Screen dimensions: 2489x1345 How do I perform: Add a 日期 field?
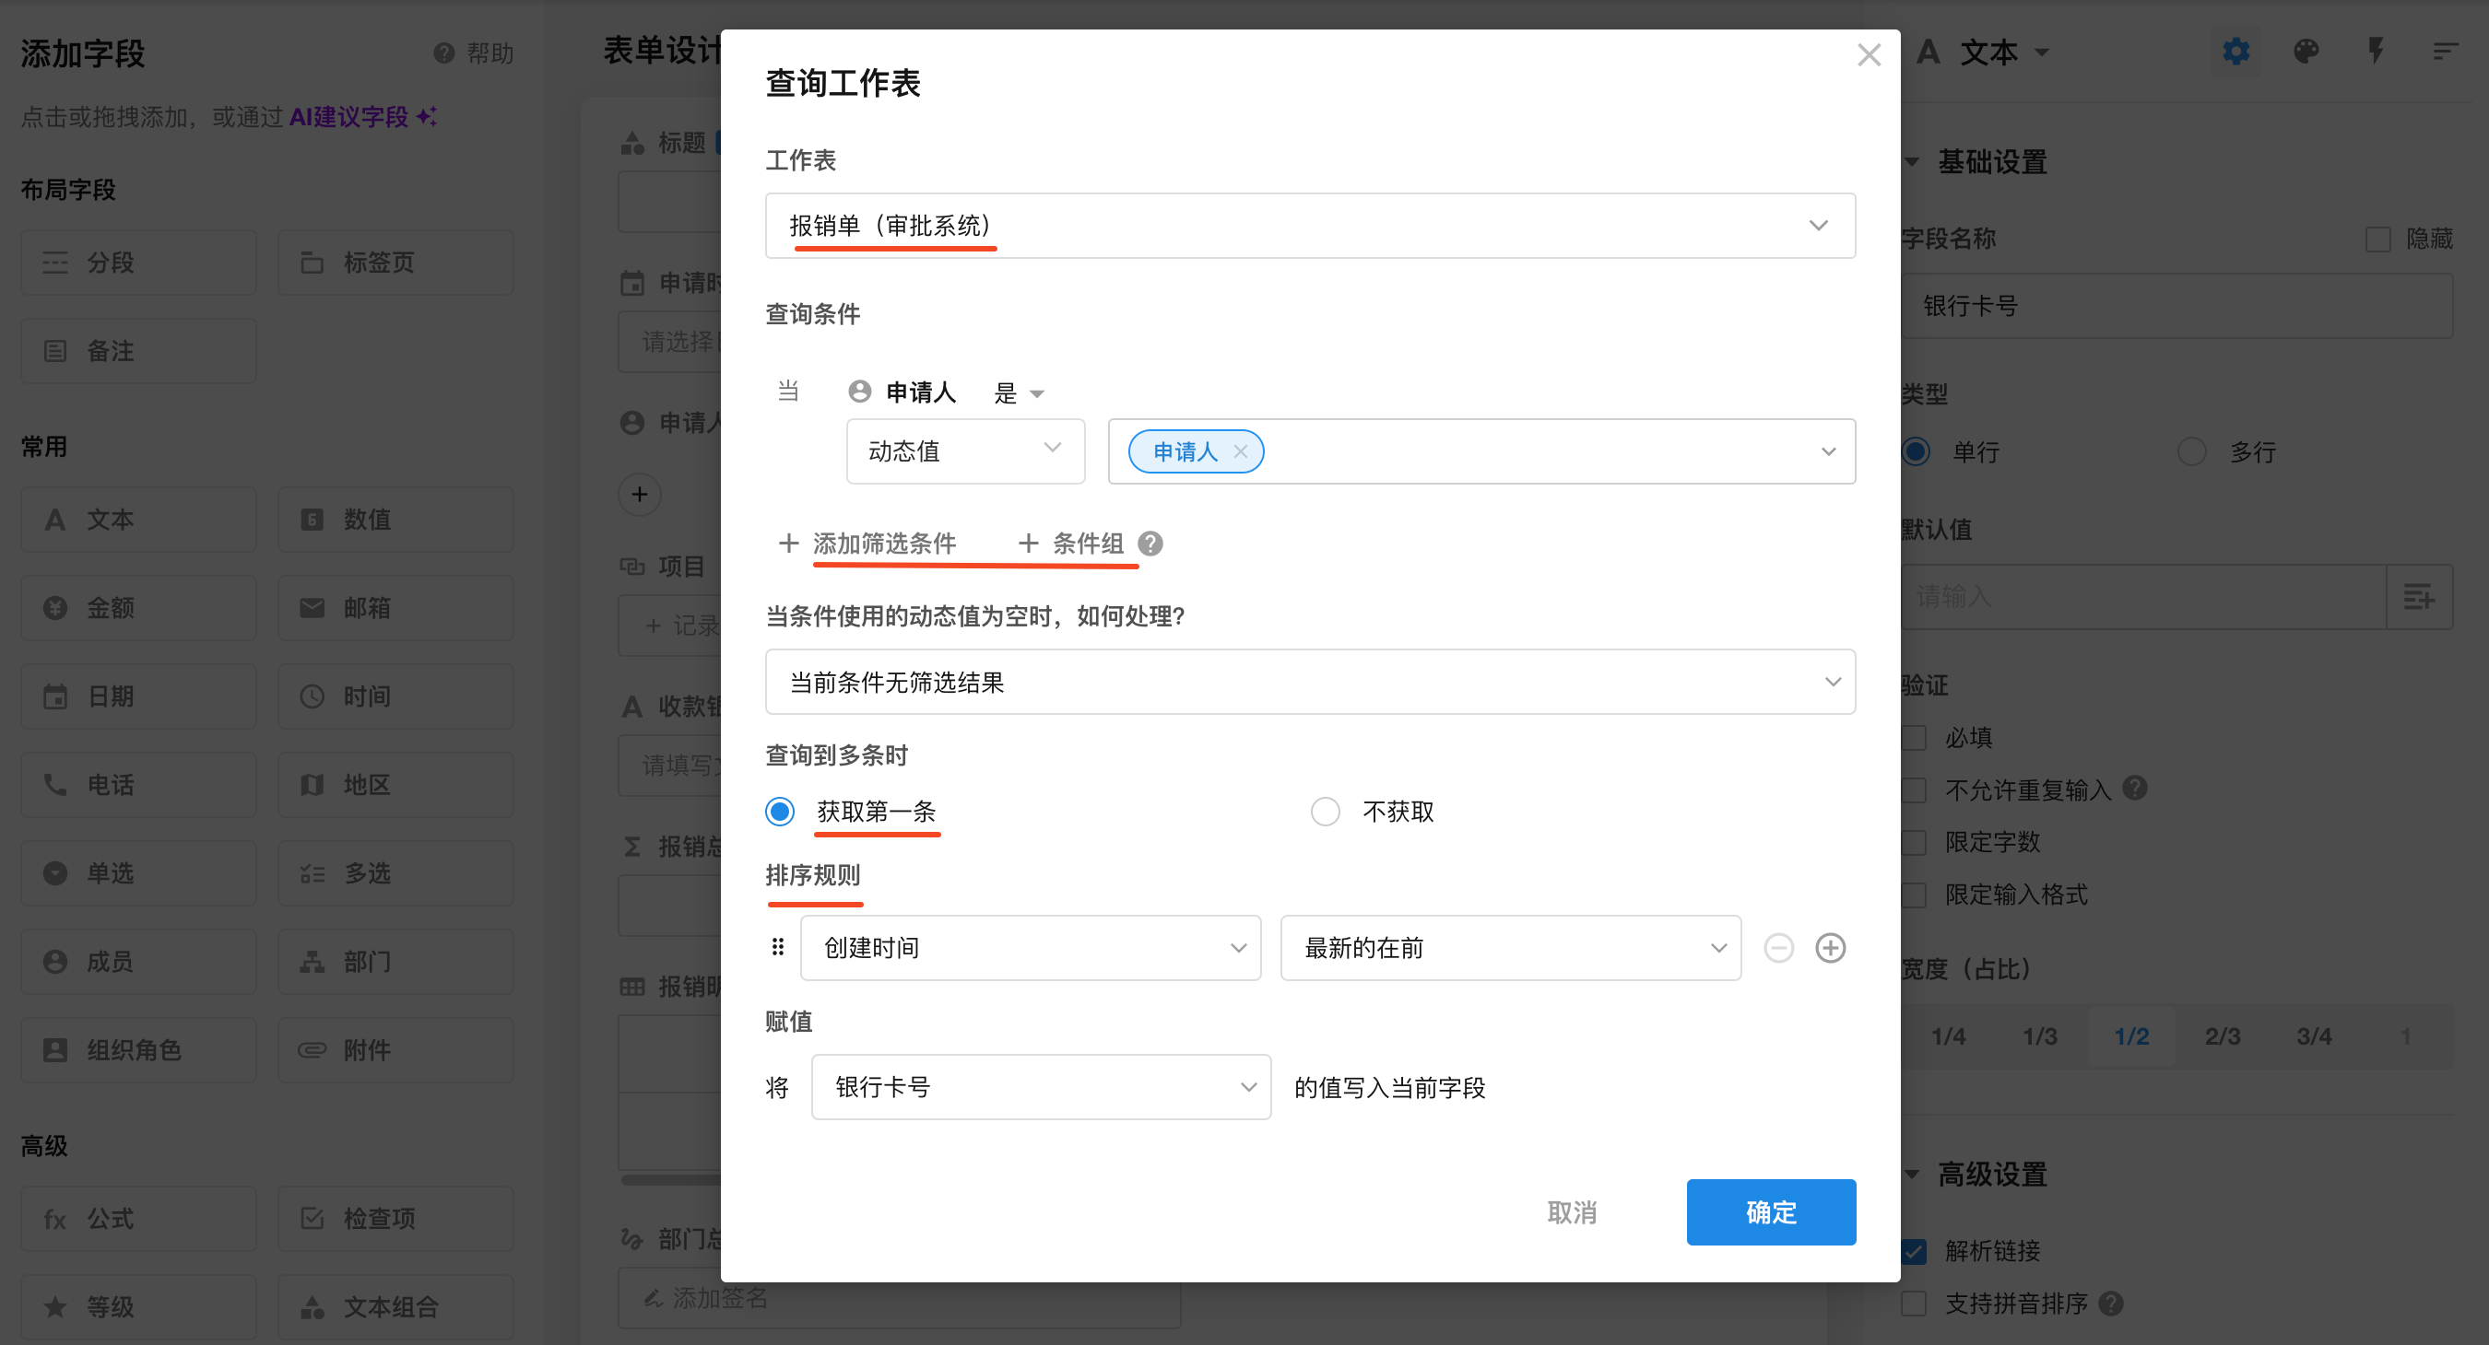pyautogui.click(x=138, y=696)
